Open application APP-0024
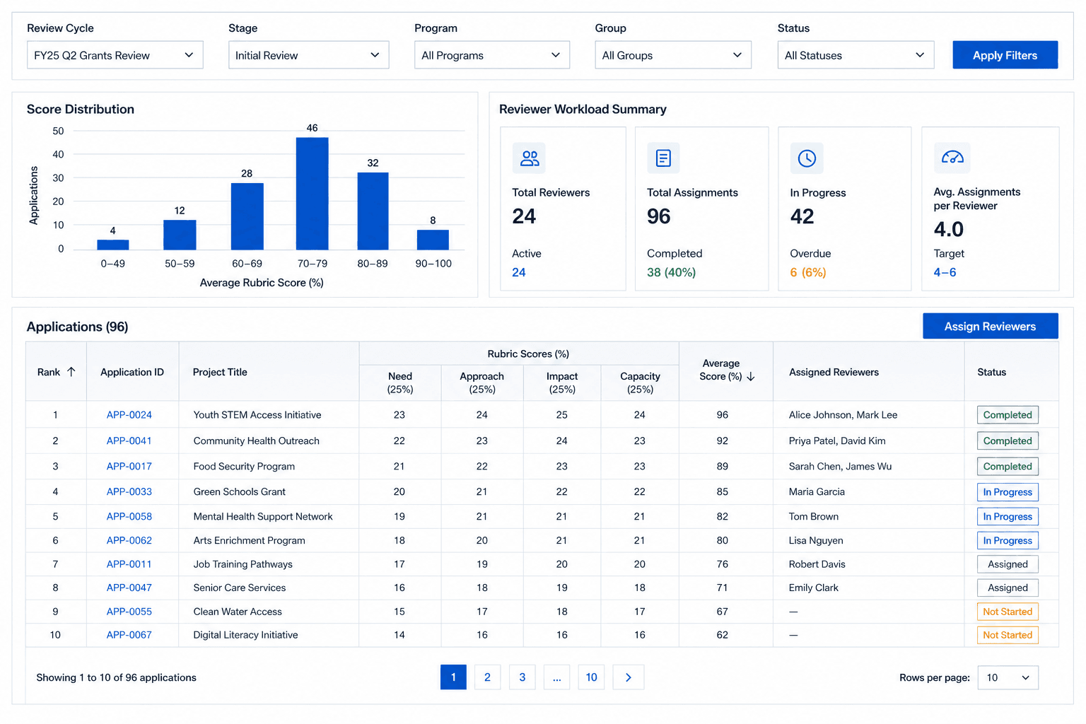 [129, 415]
